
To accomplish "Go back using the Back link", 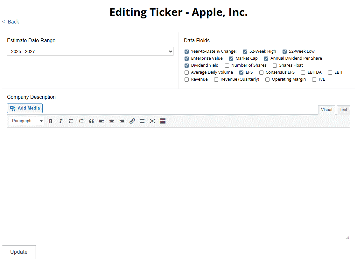I will (x=10, y=22).
